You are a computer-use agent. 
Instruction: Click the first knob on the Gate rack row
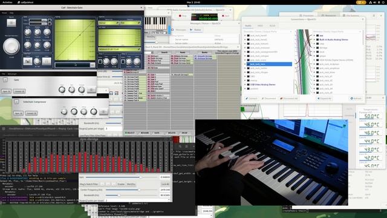click(x=62, y=90)
